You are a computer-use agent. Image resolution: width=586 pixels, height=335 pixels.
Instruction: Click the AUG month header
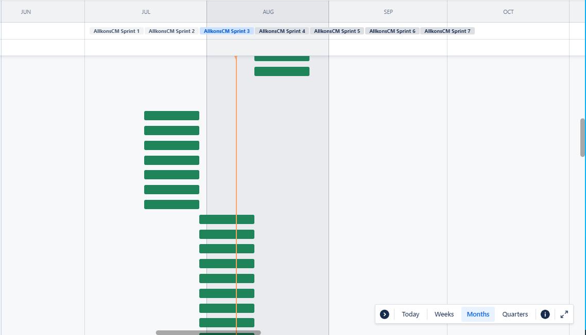(268, 11)
